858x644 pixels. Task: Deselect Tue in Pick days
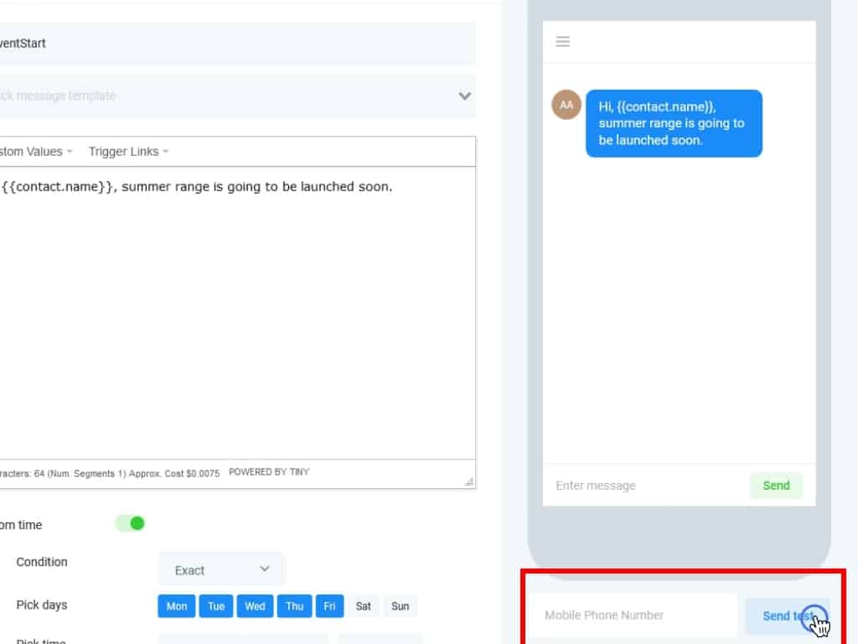(216, 606)
